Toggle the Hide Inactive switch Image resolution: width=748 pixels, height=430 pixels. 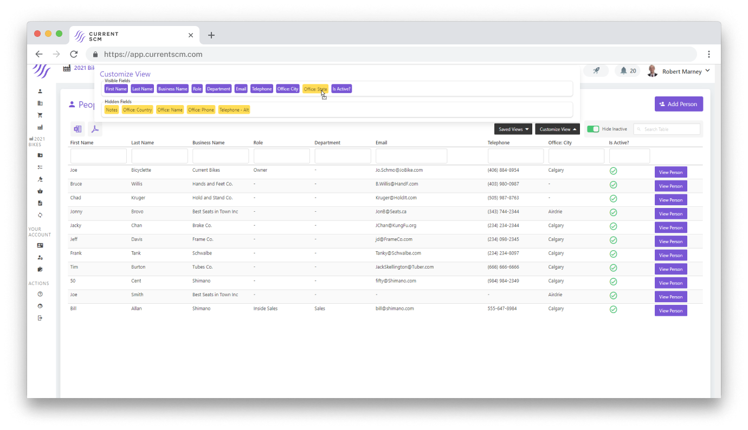593,129
